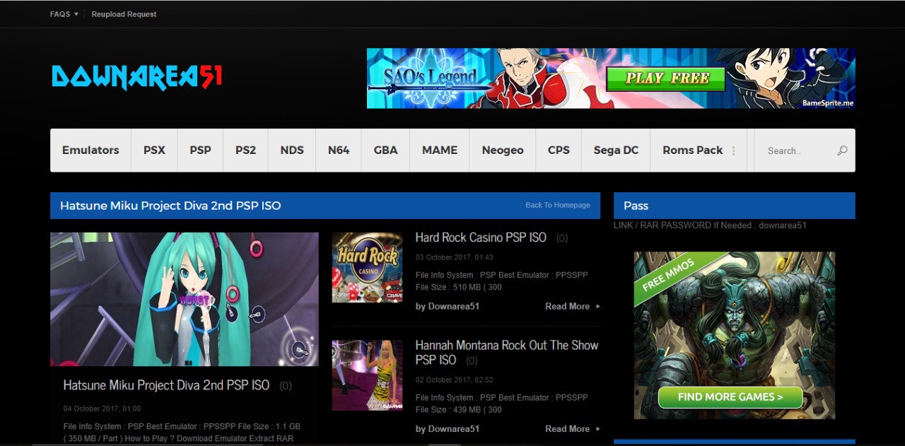Open the Hard Rock Casino thumbnail
The image size is (905, 446).
click(367, 268)
